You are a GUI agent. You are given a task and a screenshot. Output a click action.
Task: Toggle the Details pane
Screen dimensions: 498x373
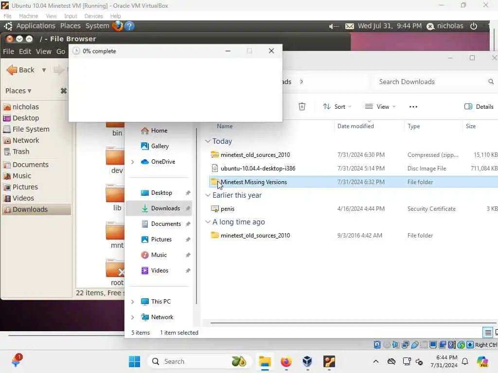[479, 106]
